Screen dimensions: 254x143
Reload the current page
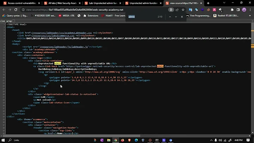(16, 10)
